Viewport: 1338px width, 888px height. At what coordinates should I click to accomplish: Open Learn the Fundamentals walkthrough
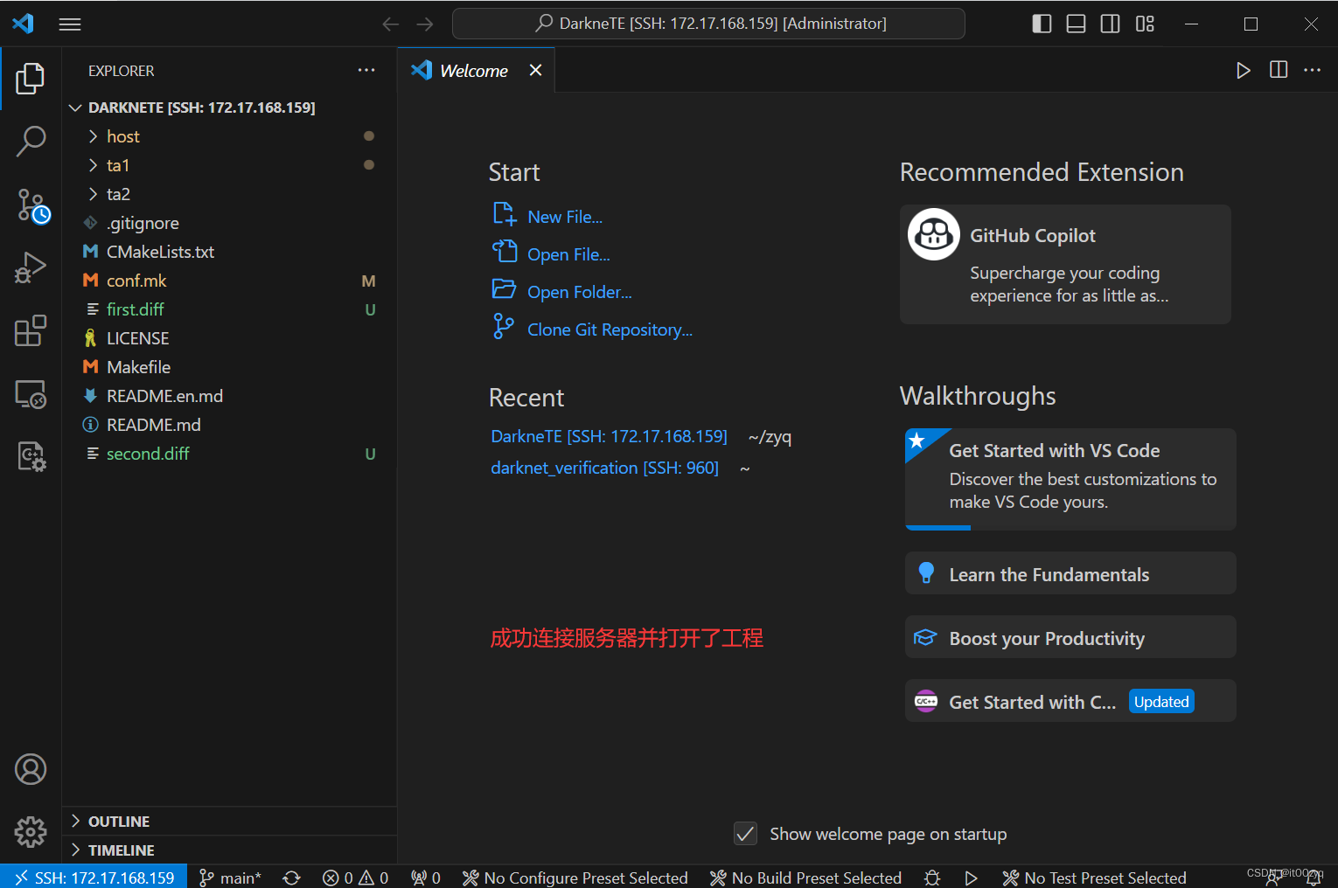pyautogui.click(x=1070, y=573)
